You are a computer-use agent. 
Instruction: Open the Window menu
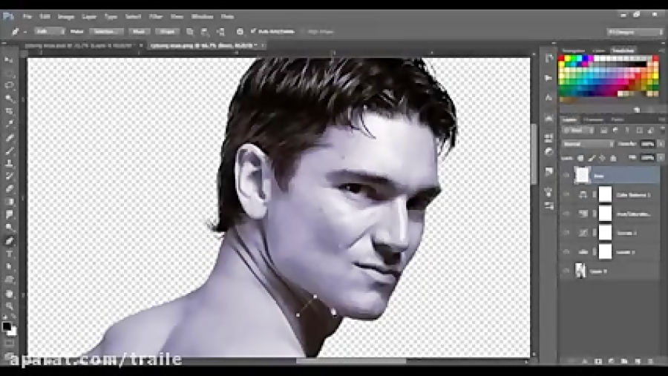(x=202, y=16)
